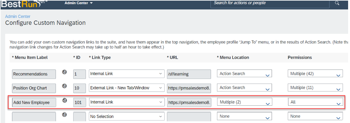Open No Selection link type dropdown
Screen dimensions: 350x123
pyautogui.click(x=127, y=116)
